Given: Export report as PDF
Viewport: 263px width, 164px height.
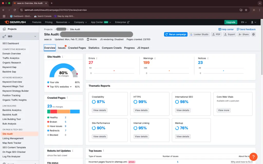Looking at the screenshot, I should pyautogui.click(x=216, y=34).
